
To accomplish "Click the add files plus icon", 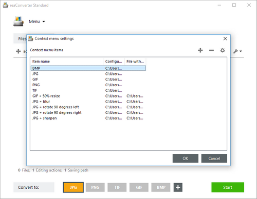I will 19,51.
